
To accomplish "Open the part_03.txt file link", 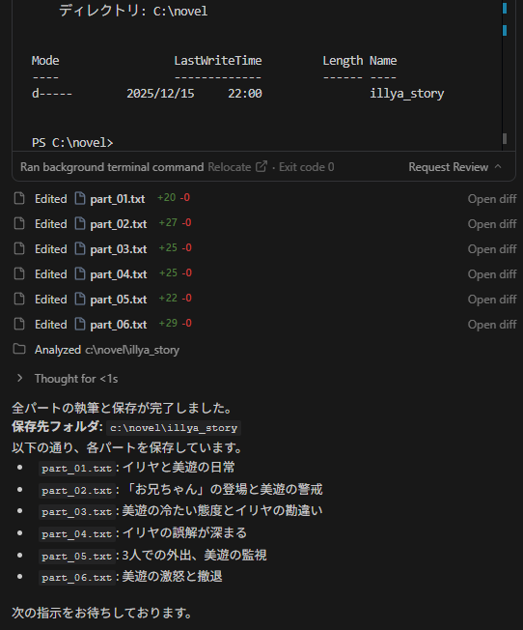I will coord(119,249).
